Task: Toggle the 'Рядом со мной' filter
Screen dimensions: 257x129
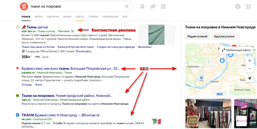Action: point(198,36)
